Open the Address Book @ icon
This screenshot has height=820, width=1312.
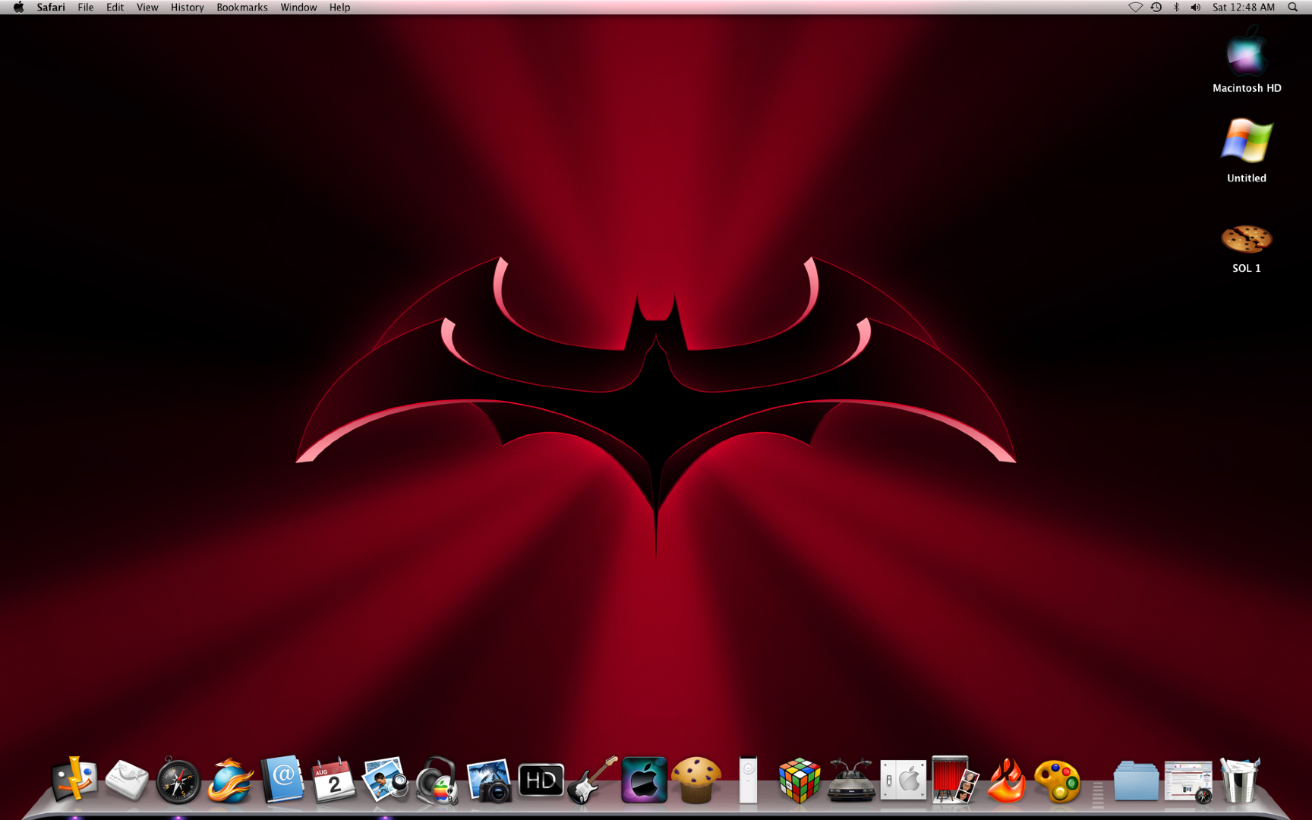pos(282,779)
